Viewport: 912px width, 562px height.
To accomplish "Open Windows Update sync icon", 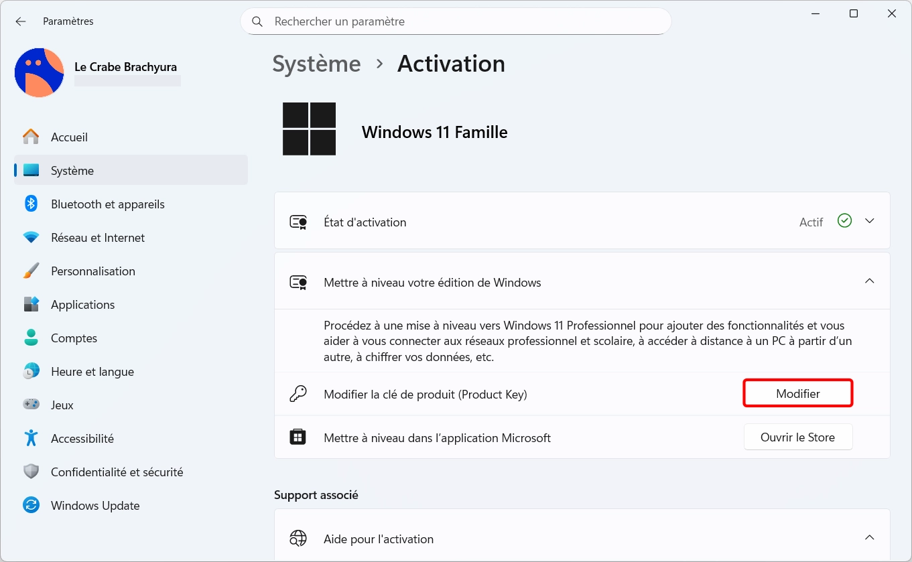I will [x=31, y=506].
